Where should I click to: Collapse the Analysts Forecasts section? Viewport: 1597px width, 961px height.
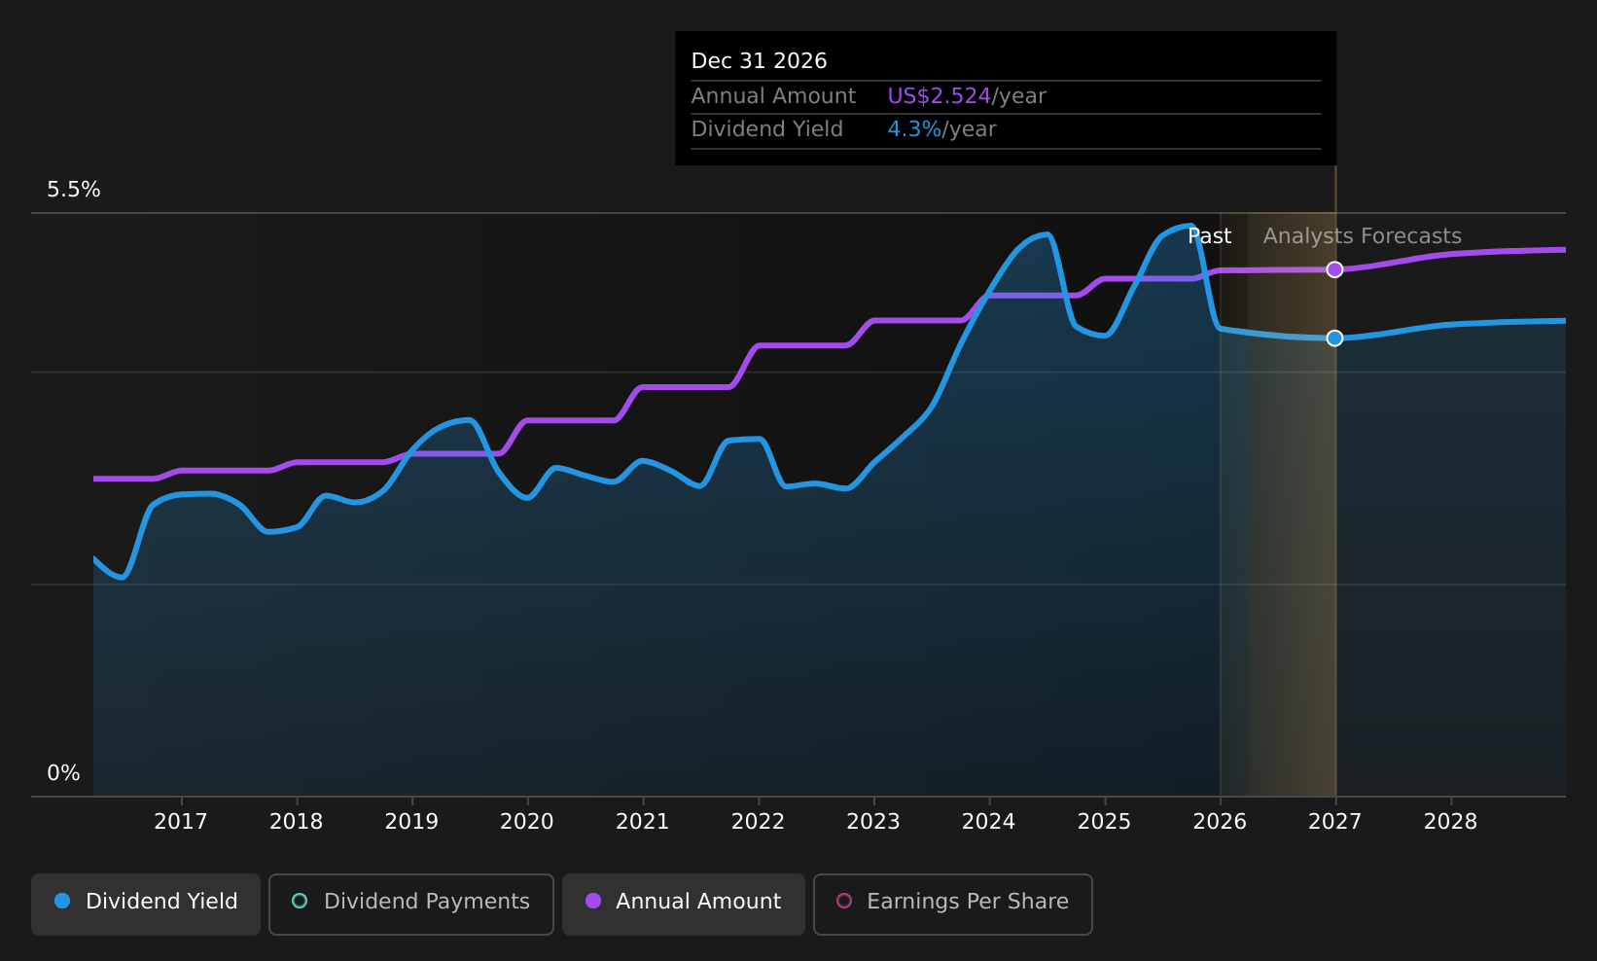point(1361,235)
